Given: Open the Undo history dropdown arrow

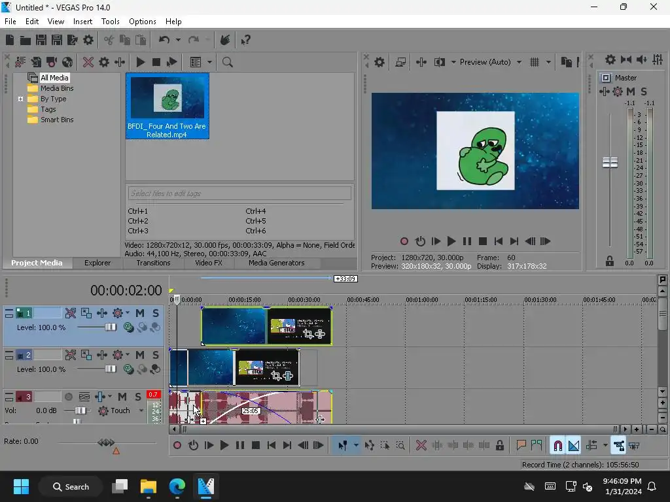Looking at the screenshot, I should pyautogui.click(x=178, y=40).
